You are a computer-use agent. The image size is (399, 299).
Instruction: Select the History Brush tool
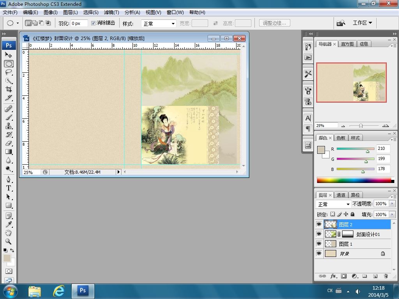click(x=9, y=134)
